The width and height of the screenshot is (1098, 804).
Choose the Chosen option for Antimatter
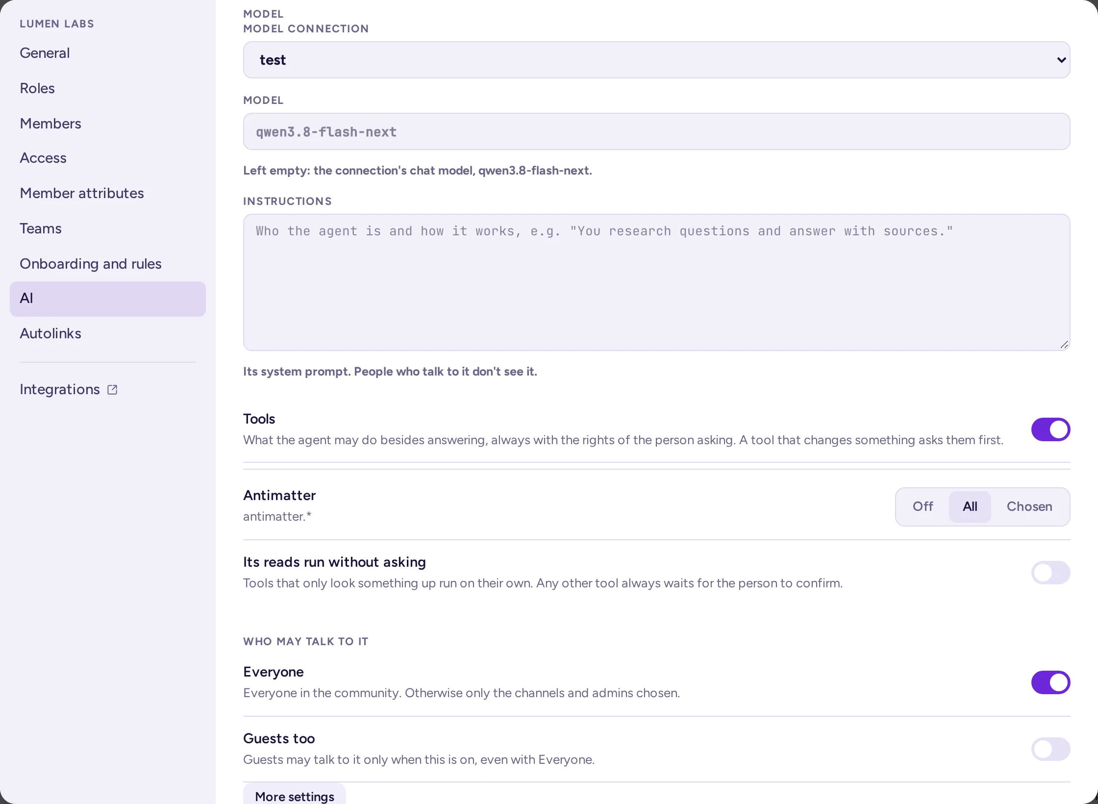point(1029,506)
